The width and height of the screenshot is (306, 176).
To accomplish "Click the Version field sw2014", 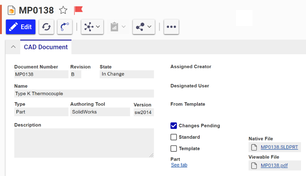I will 144,112.
